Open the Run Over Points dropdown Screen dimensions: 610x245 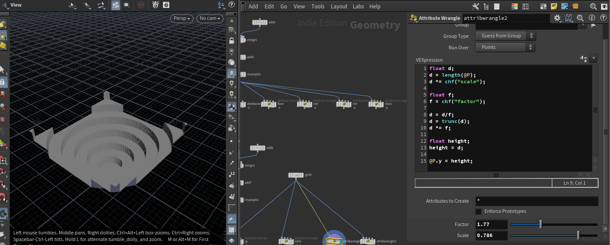(x=506, y=47)
